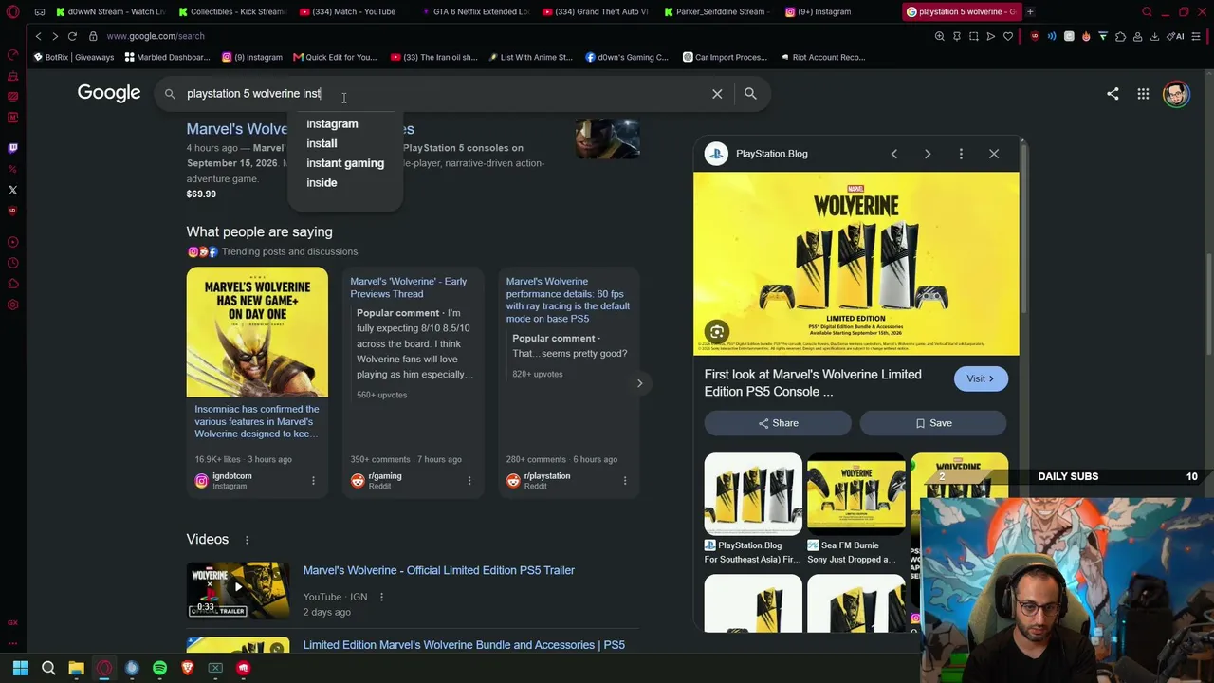Screen dimensions: 1214x683
Task: Reload the current Google search page
Action: tap(72, 36)
